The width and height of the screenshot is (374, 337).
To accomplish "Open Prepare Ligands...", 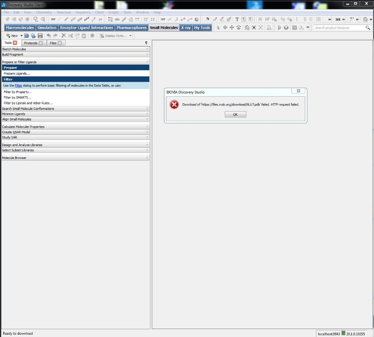I will (17, 74).
